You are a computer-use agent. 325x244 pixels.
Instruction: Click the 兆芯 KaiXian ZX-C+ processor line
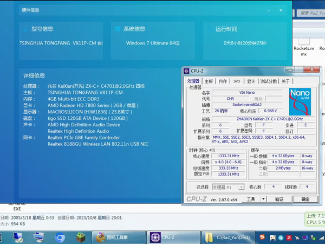tap(96, 86)
